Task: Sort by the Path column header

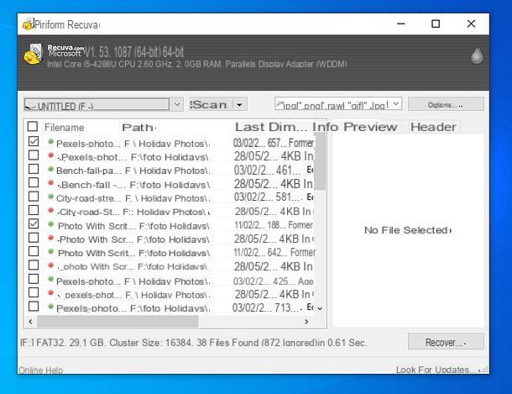Action: [x=138, y=128]
